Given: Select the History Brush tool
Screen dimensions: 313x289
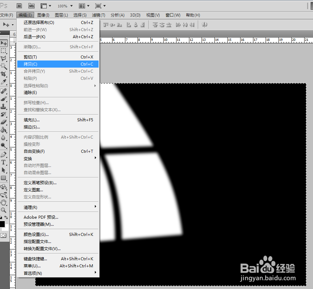Looking at the screenshot, I should click(4, 114).
